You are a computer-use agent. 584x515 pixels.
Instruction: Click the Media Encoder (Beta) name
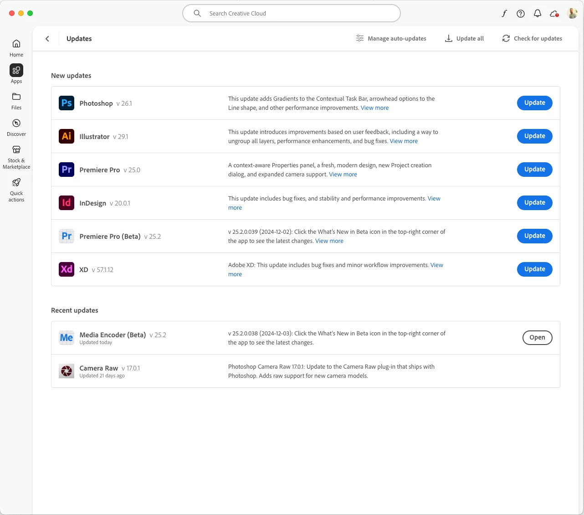[113, 335]
